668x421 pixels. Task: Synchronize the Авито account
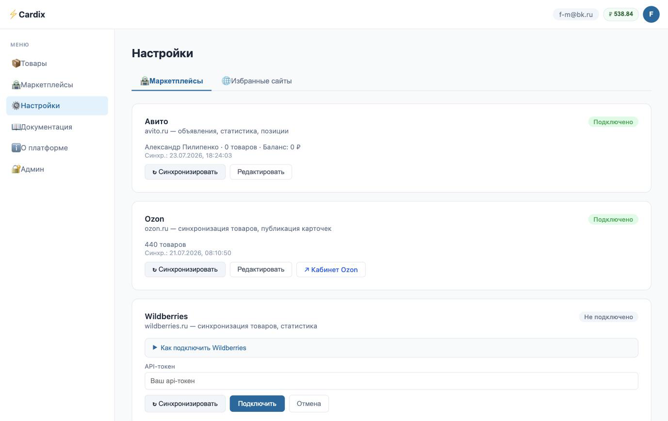185,172
